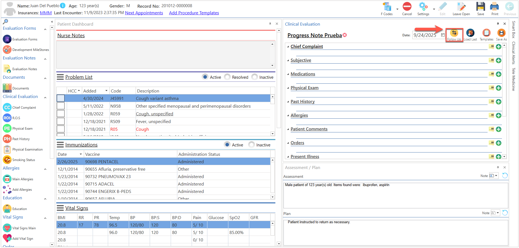Image resolution: width=519 pixels, height=248 pixels.
Task: Open quote note icon for Past History
Action: 491,102
